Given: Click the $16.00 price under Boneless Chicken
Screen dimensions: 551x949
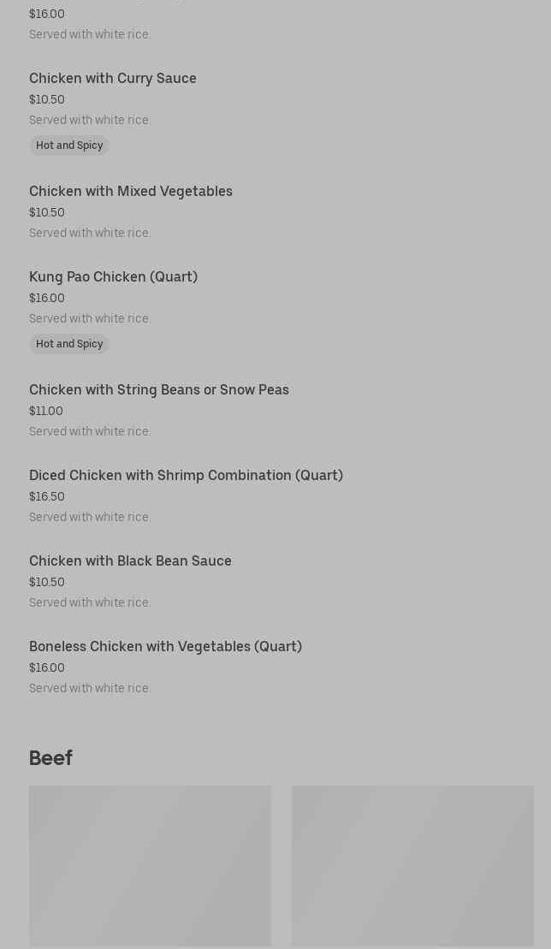Looking at the screenshot, I should point(47,668).
